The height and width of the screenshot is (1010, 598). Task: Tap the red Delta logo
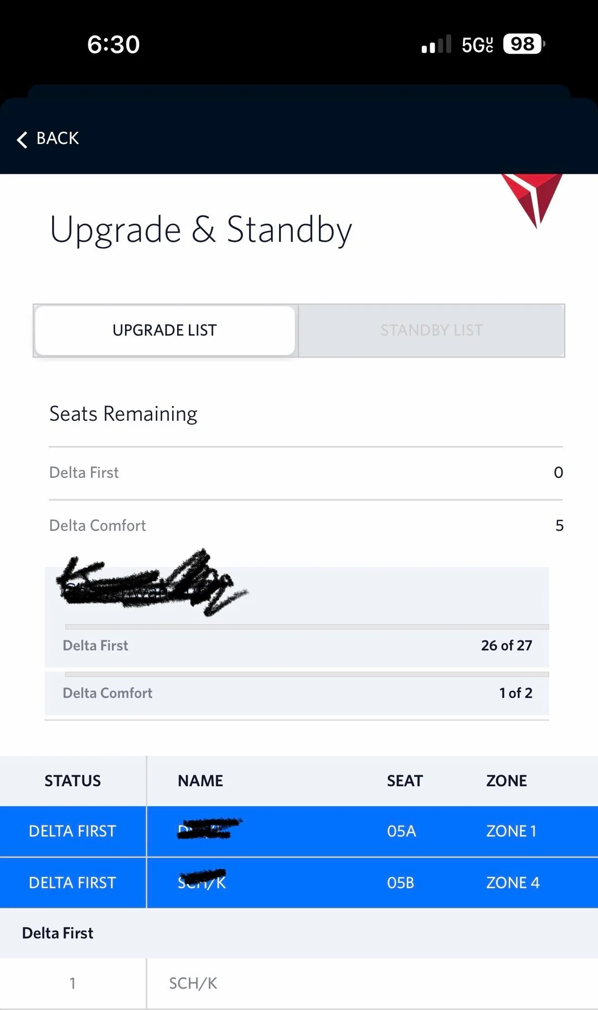(532, 197)
